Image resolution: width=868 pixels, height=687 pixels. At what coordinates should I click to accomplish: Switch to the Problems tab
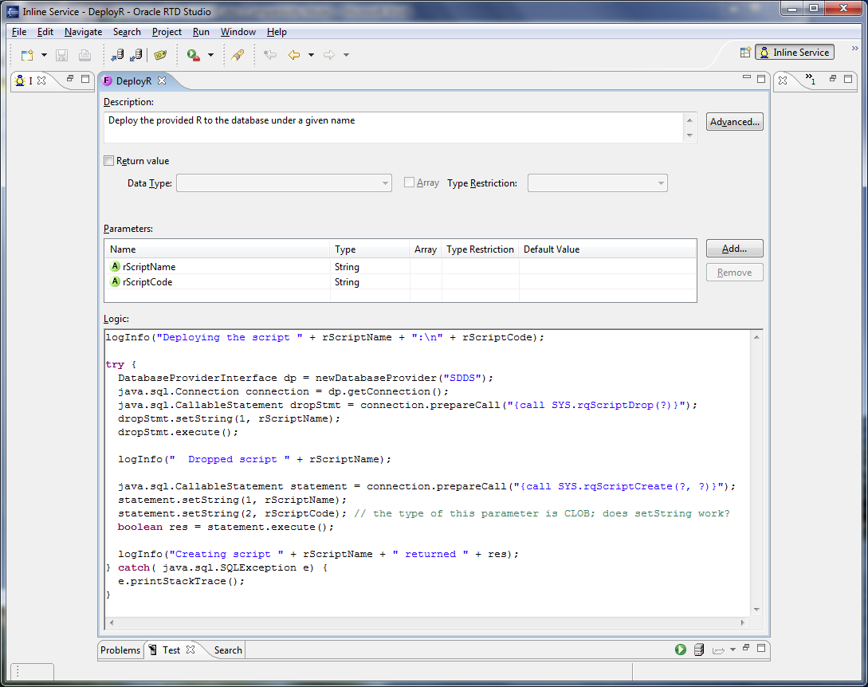click(120, 650)
